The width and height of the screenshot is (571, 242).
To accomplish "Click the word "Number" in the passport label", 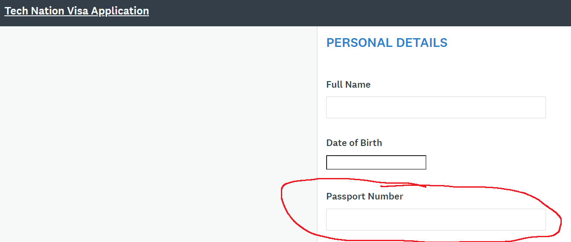I will tap(386, 196).
